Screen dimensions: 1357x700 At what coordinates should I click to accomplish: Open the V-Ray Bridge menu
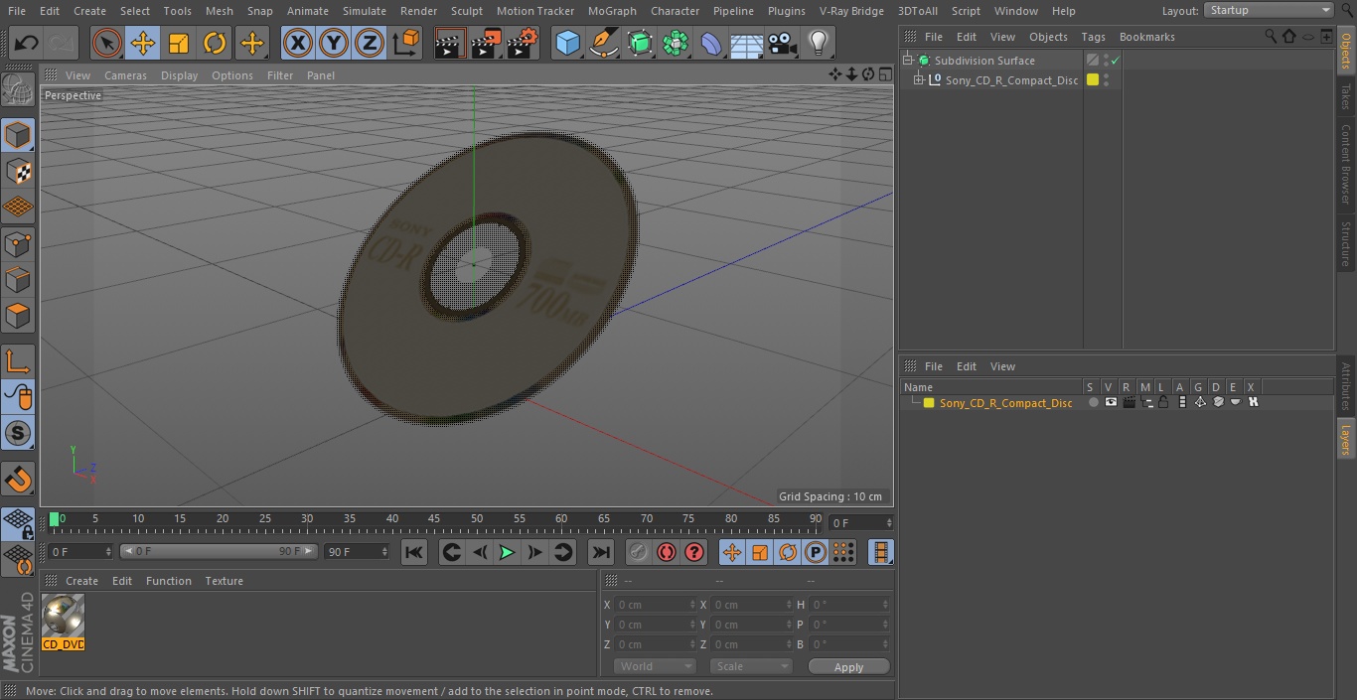pos(851,11)
